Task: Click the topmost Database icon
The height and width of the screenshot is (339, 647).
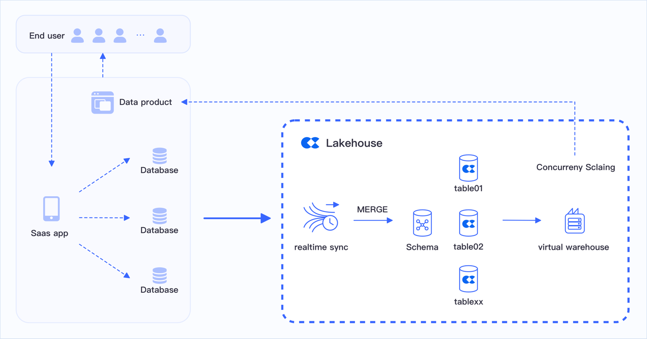Action: click(160, 156)
